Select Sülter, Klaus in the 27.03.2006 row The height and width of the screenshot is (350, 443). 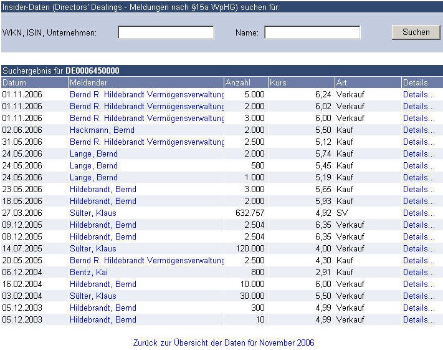click(x=93, y=213)
